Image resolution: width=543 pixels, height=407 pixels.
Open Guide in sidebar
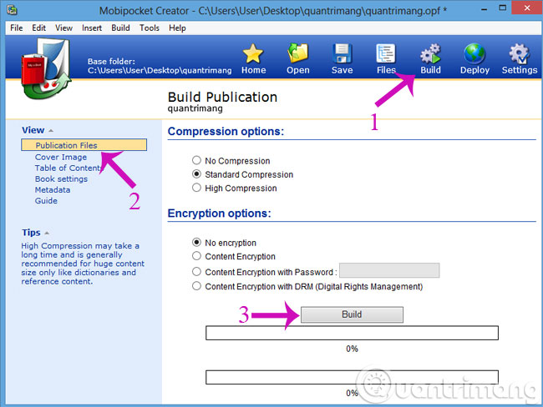[x=46, y=201]
